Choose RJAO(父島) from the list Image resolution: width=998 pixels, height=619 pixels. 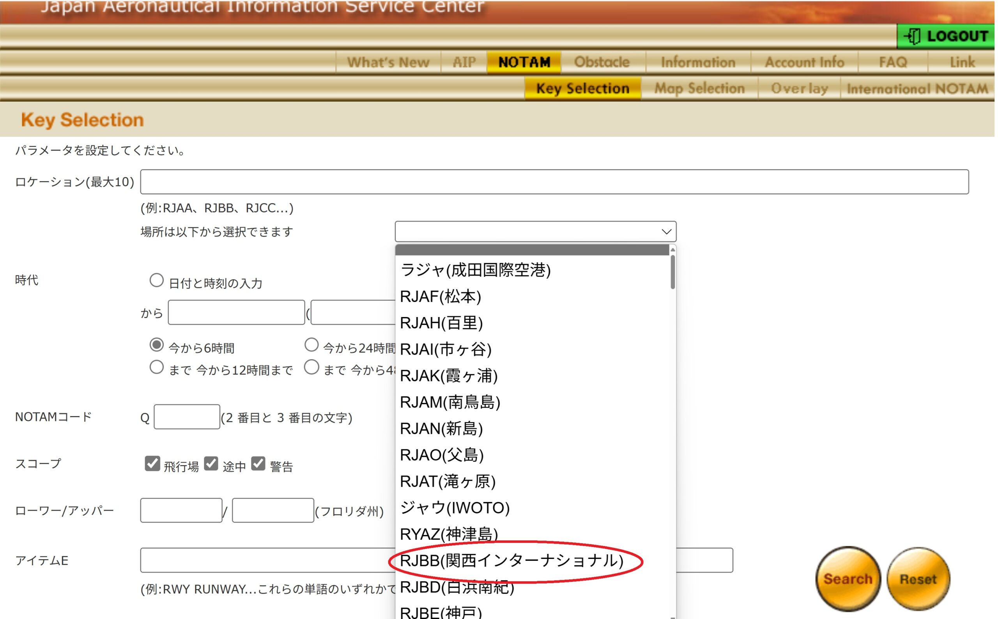coord(532,455)
